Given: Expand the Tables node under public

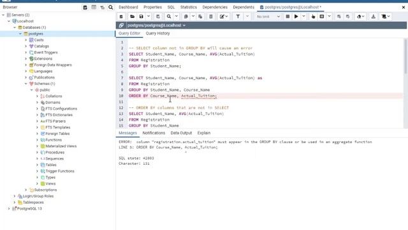Looking at the screenshot, I should tap(37, 165).
